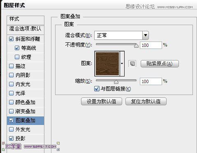Create new preset from current pattern icon
The width and height of the screenshot is (197, 153).
132,64
